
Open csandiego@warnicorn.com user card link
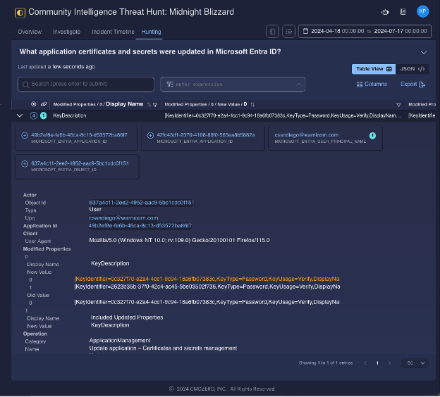307,135
